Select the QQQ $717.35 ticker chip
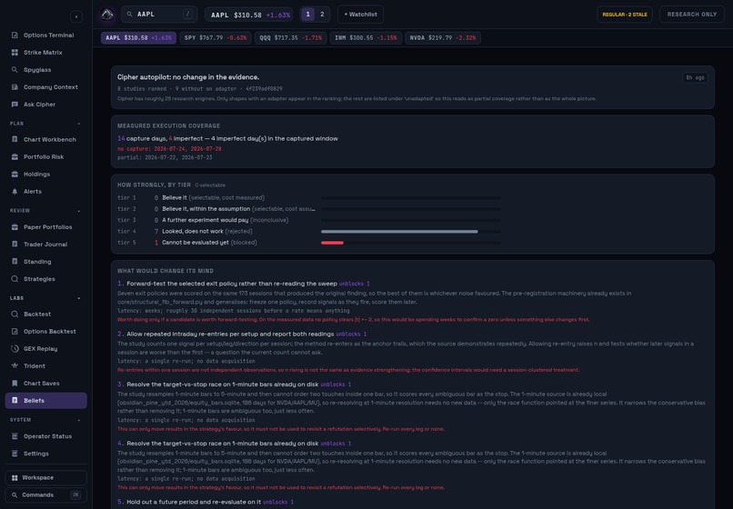This screenshot has height=509, width=733. point(291,38)
